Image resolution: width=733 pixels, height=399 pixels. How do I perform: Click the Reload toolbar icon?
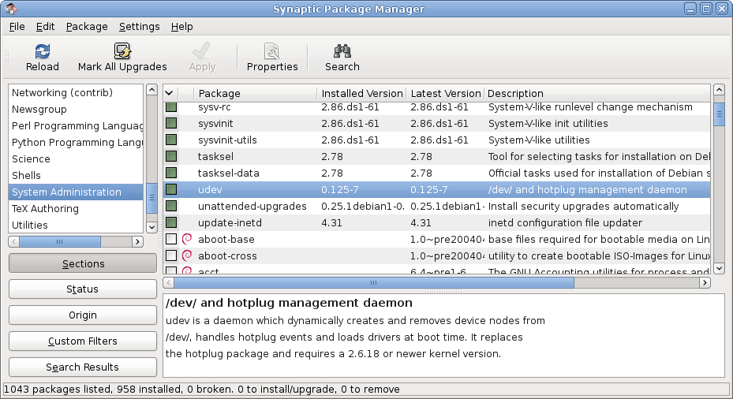tap(42, 51)
